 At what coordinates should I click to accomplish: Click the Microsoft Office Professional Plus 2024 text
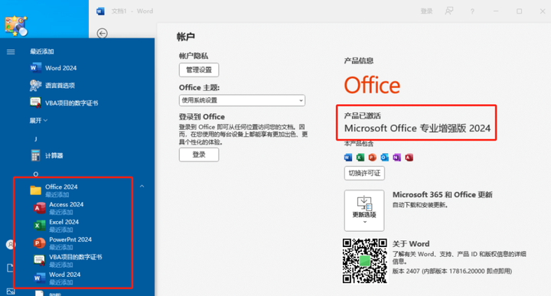pos(417,128)
